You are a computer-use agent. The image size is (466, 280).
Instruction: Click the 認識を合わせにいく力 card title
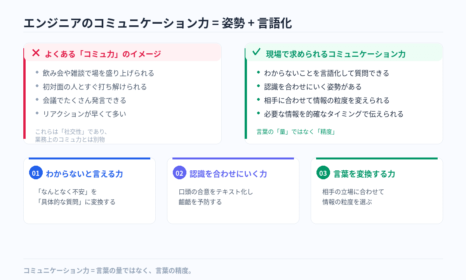click(x=228, y=174)
